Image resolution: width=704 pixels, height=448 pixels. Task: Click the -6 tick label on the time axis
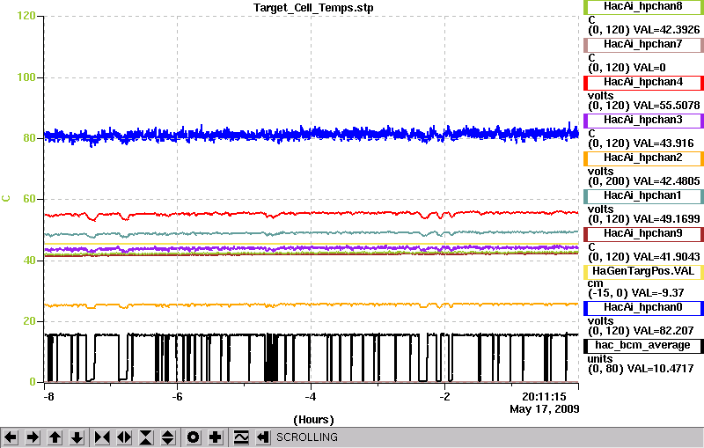click(x=178, y=397)
